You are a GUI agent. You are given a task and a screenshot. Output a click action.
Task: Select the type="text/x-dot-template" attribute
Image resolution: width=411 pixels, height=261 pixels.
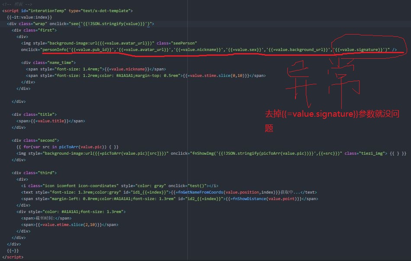point(100,11)
